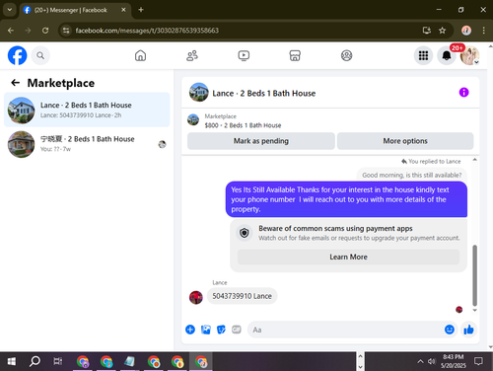
Task: Click Mark as pending button
Action: [x=261, y=141]
